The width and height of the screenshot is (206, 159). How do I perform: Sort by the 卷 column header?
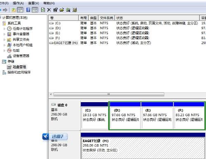(63, 18)
